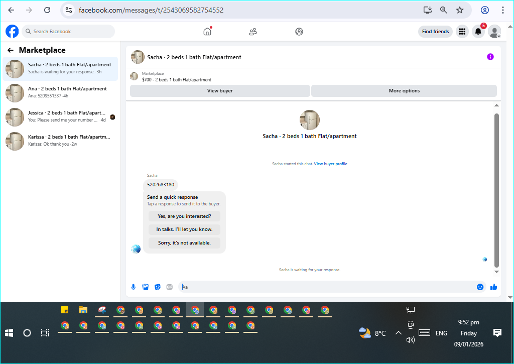Click the purple conversation info icon

(x=490, y=57)
